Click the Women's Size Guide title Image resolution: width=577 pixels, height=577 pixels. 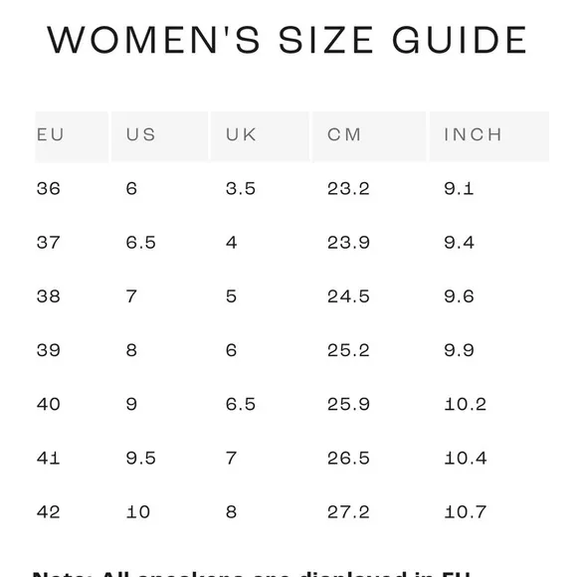(288, 40)
